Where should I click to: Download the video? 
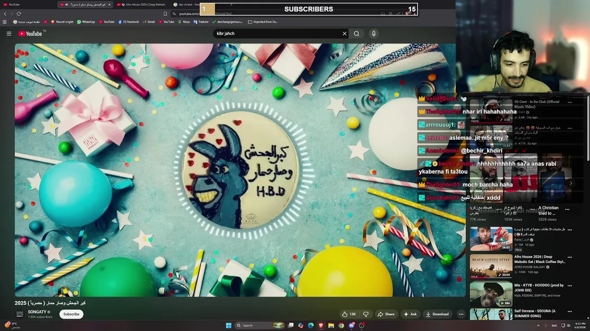(437, 314)
